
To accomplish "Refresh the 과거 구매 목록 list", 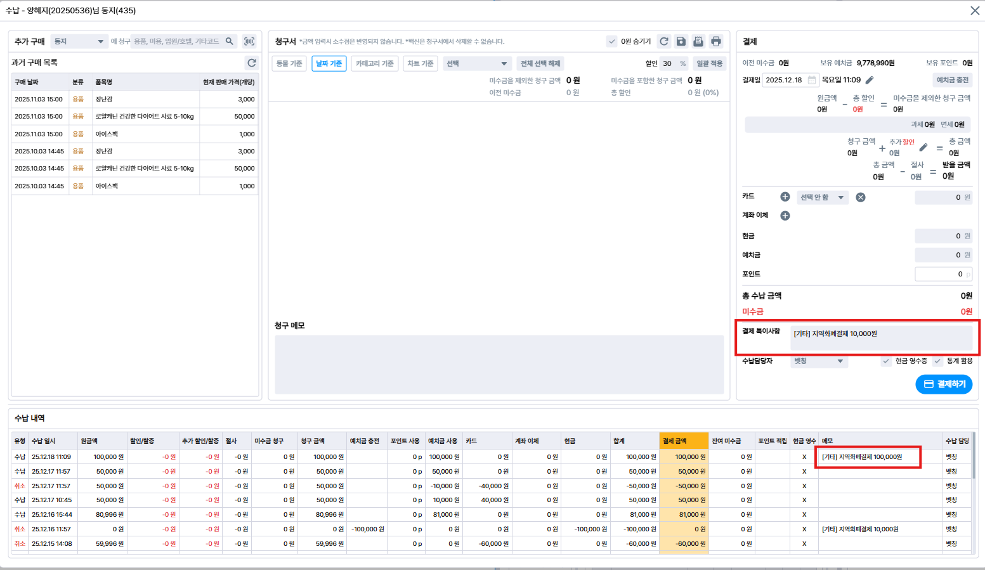I will (x=252, y=63).
